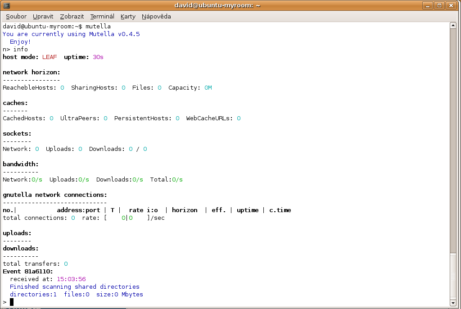Click the 'n> info' command line

[15, 50]
